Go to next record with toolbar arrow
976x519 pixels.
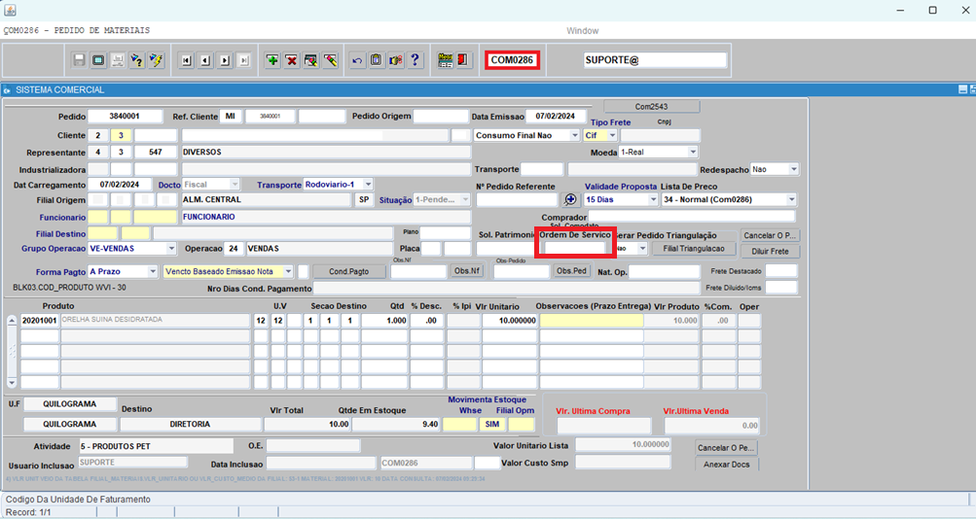[225, 60]
